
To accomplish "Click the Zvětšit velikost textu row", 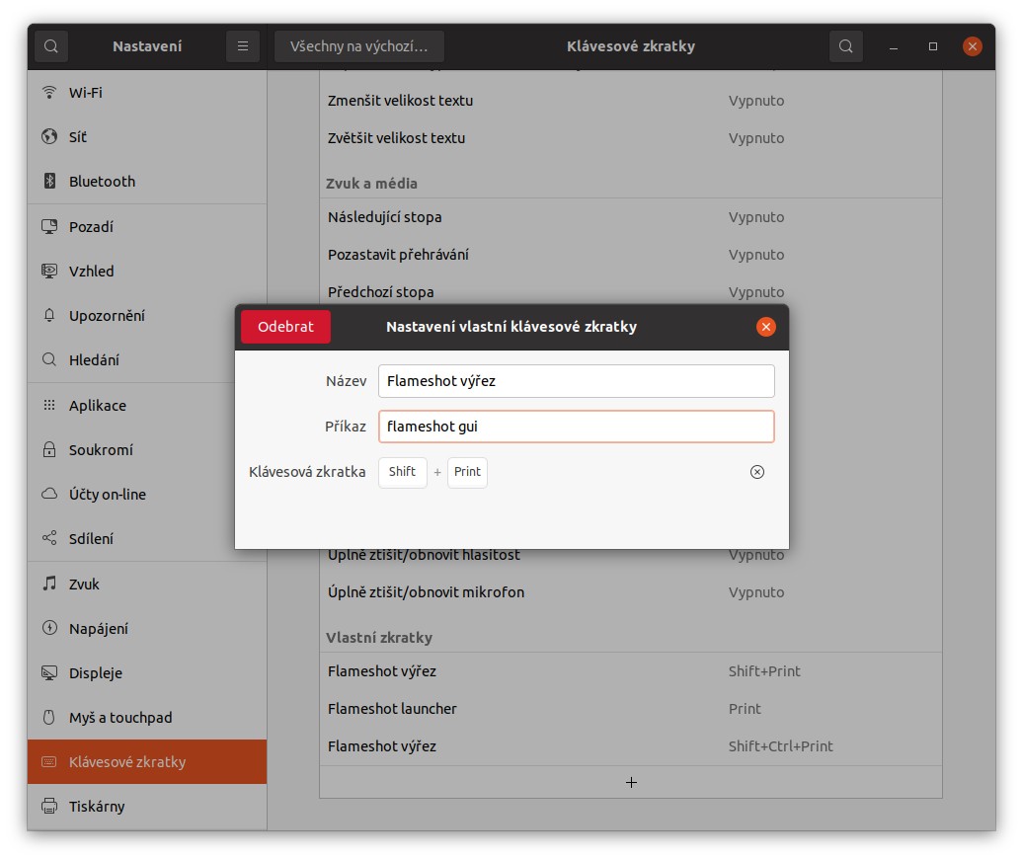I will coord(631,138).
